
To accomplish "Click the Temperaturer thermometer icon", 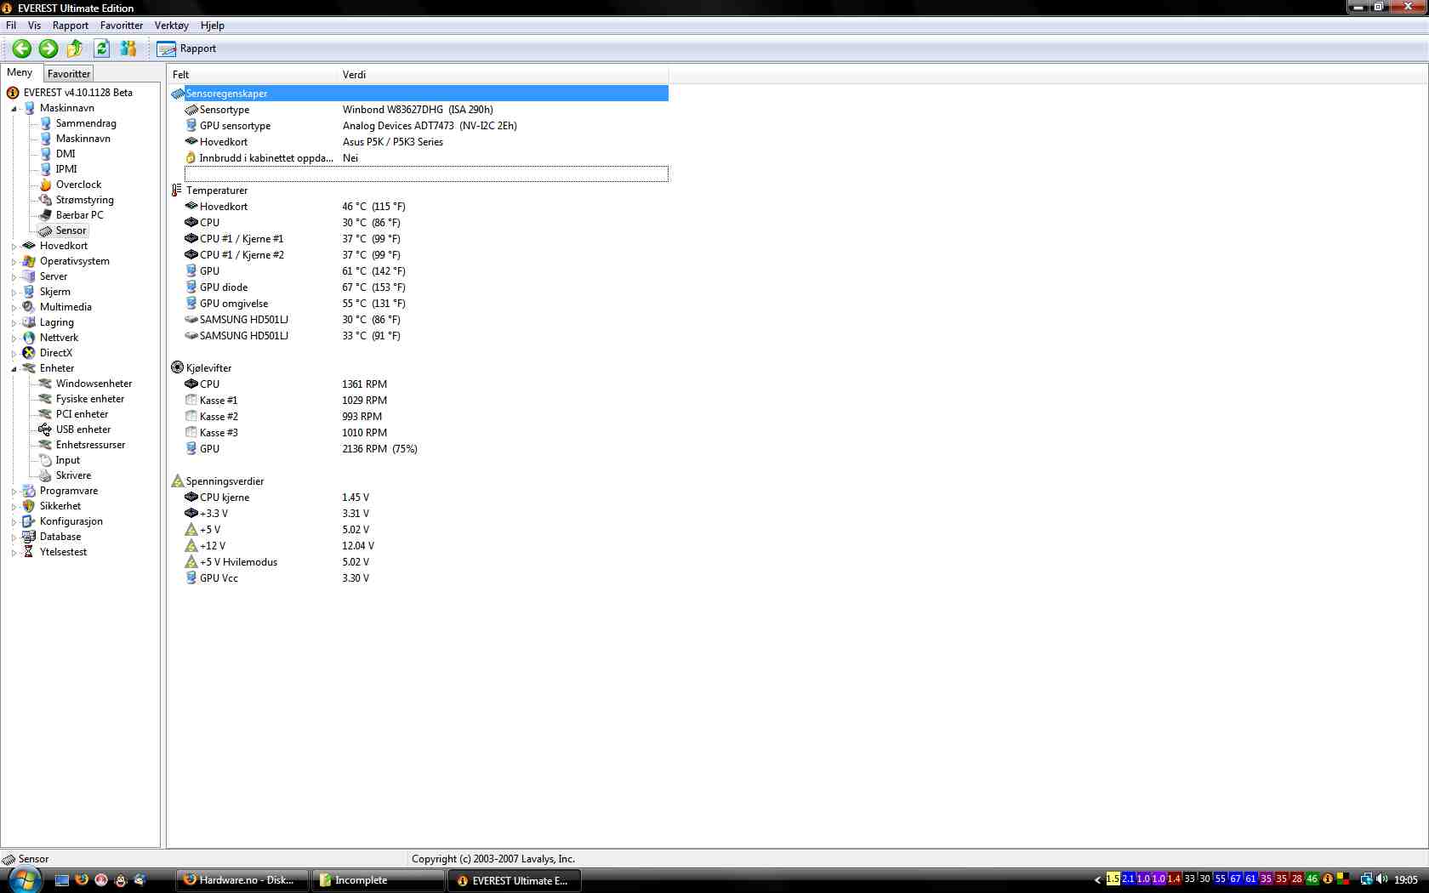I will (x=177, y=191).
